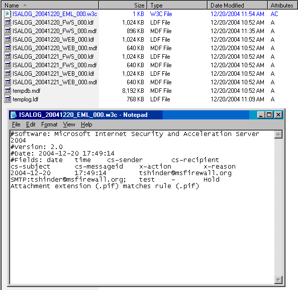Open the Format menu in Notepad

point(49,124)
